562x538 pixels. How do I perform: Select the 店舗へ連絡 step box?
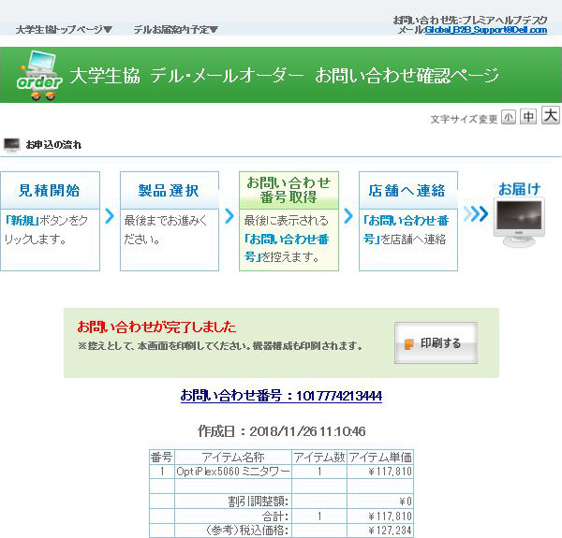coord(408,221)
